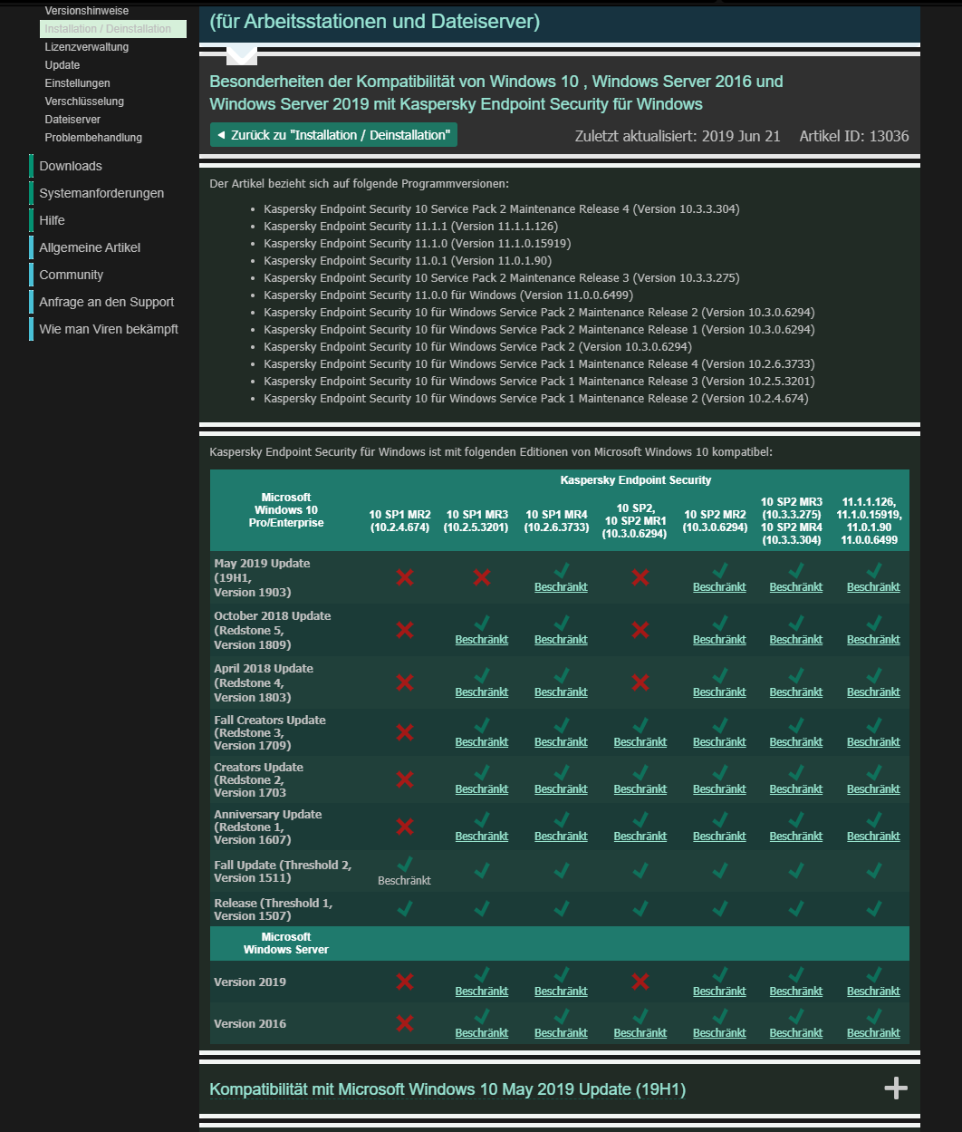Click the white downward chevron above article title
Viewport: 962px width, 1132px height.
click(242, 55)
